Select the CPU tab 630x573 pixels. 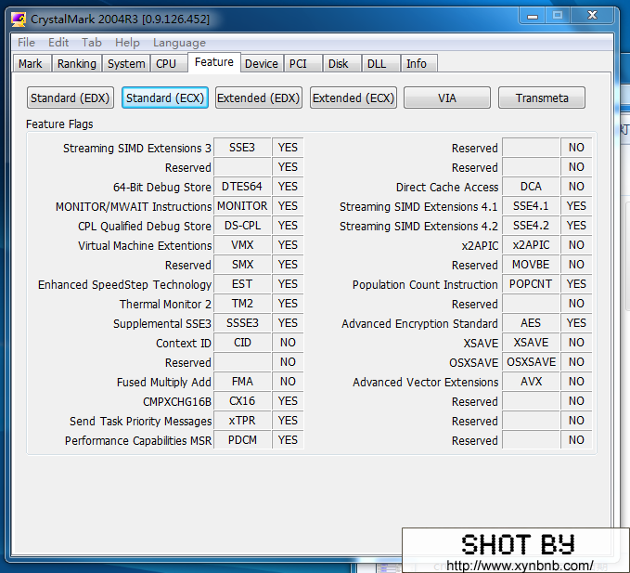[x=166, y=64]
